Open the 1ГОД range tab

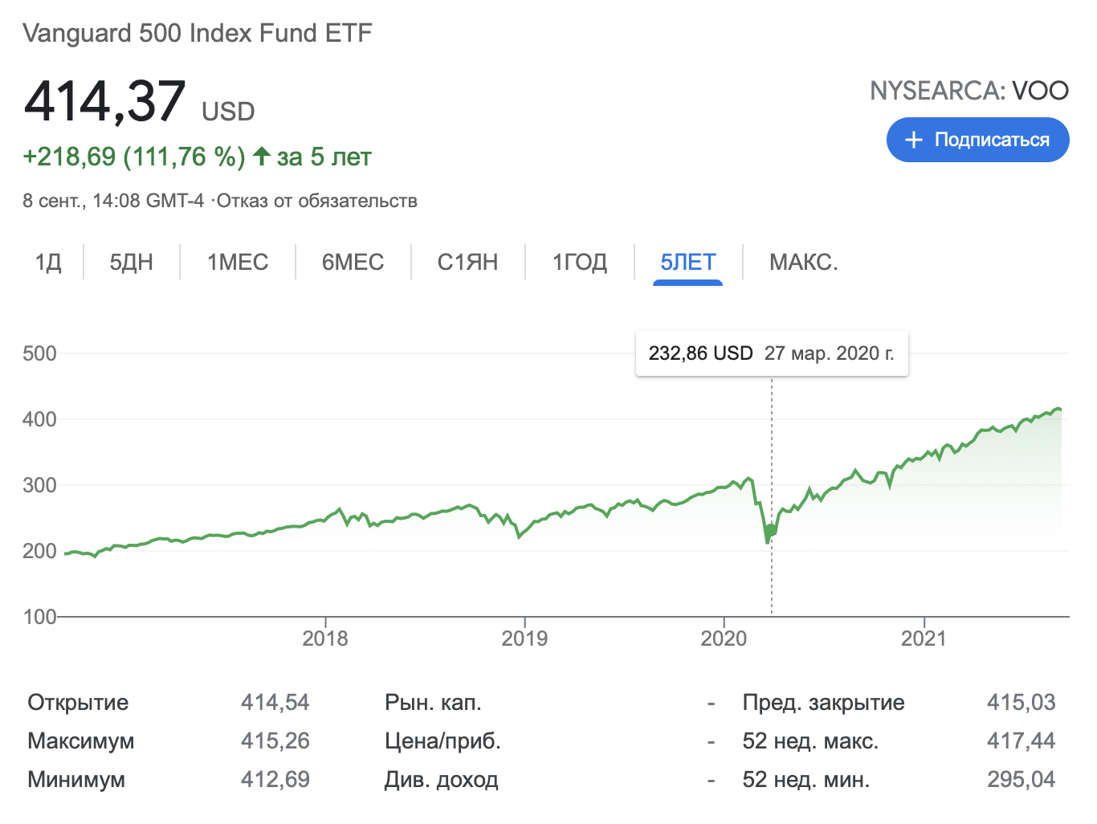point(580,262)
